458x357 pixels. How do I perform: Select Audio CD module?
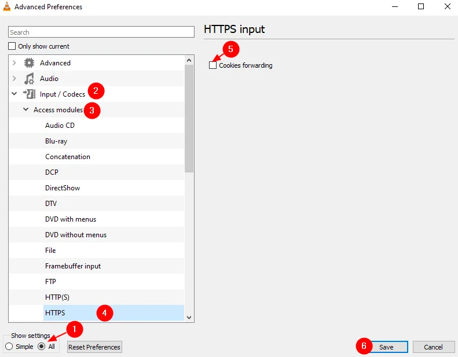click(60, 125)
